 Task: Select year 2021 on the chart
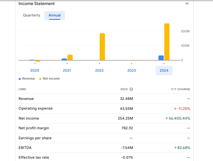coord(67,71)
